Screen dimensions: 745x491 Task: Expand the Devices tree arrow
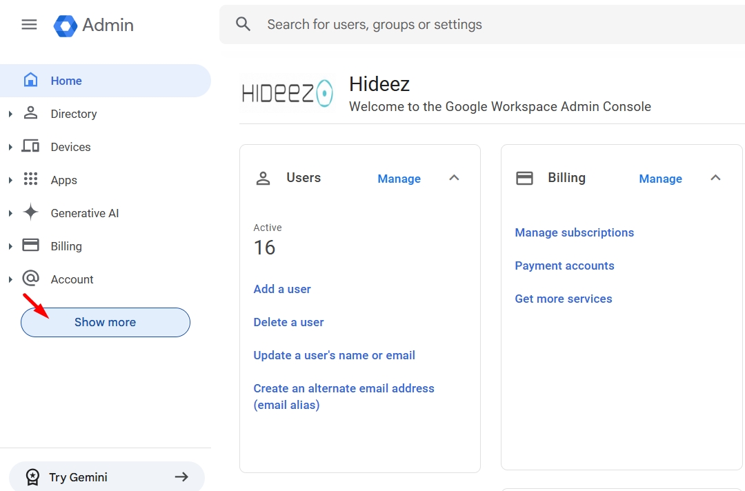tap(10, 147)
